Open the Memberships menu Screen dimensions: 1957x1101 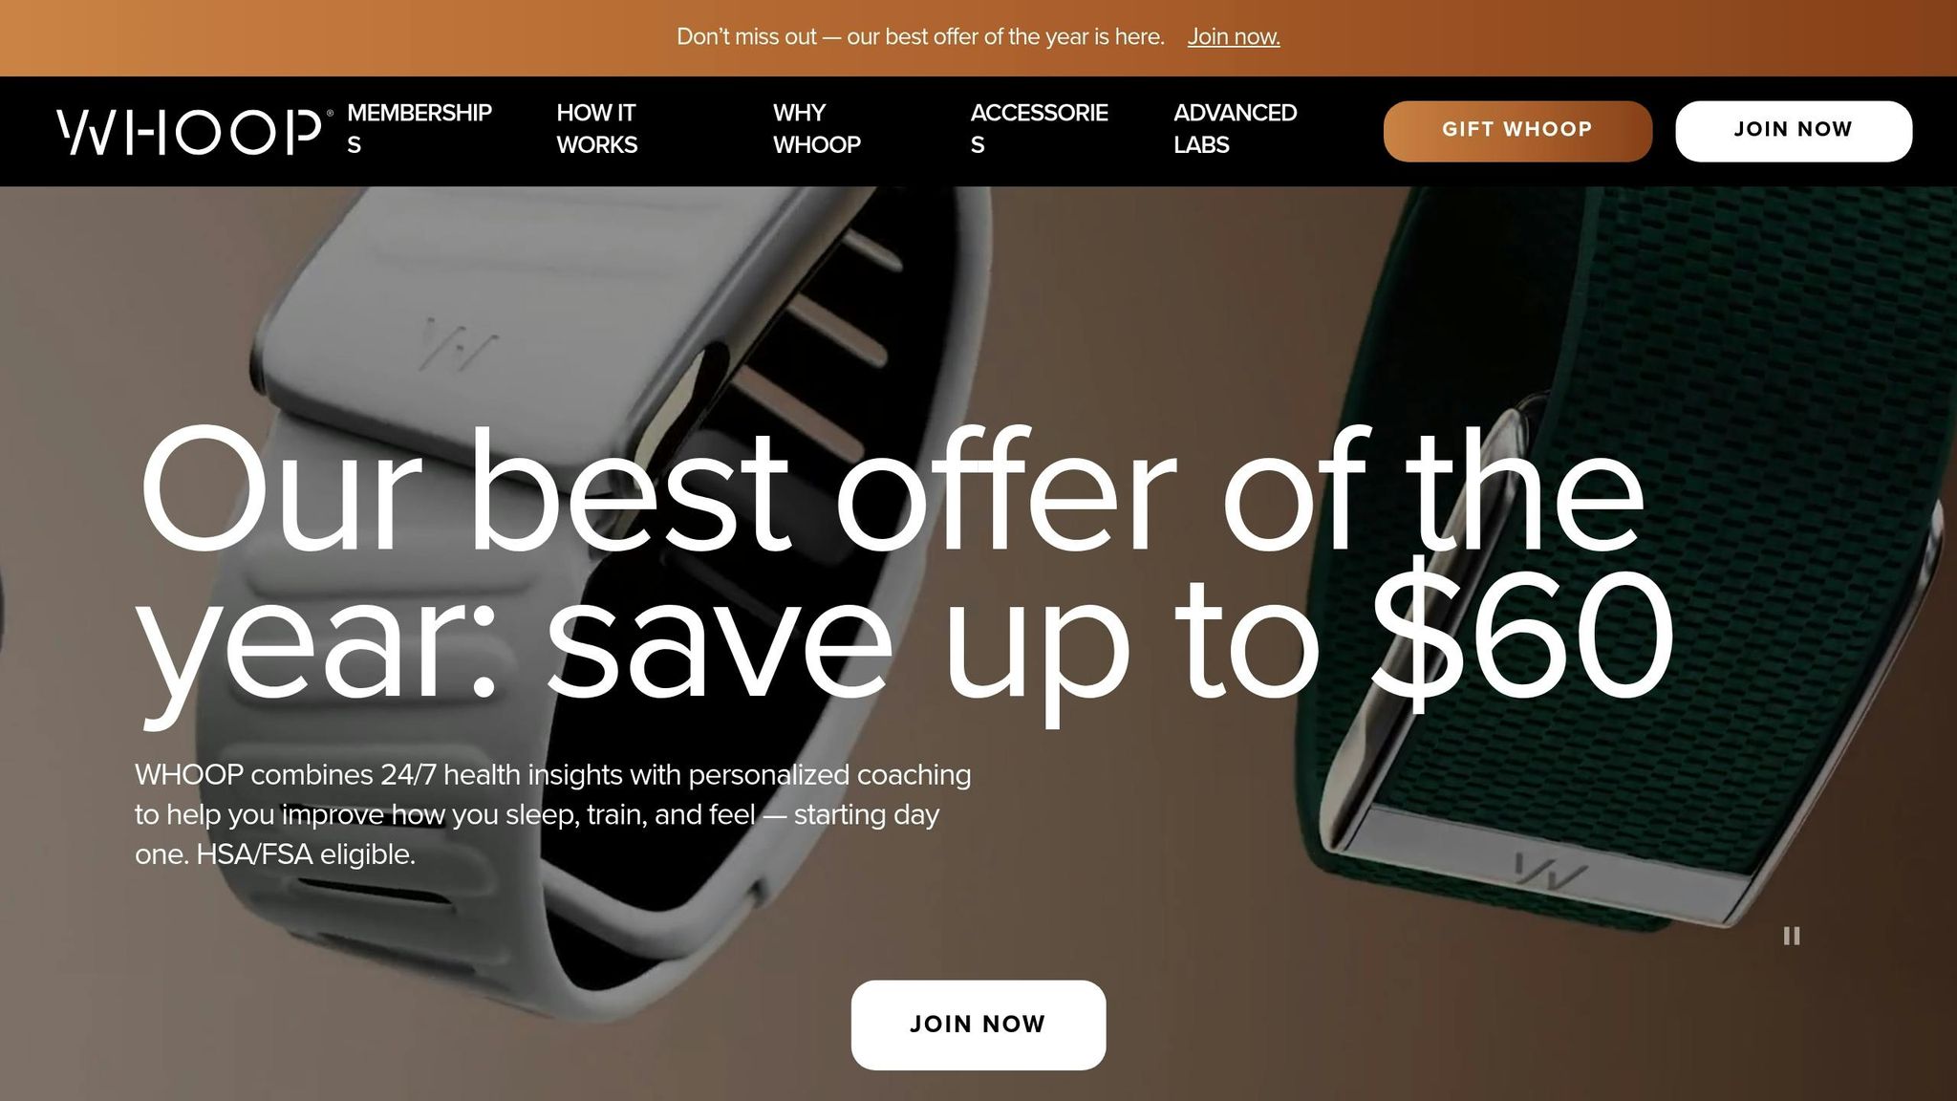[419, 129]
